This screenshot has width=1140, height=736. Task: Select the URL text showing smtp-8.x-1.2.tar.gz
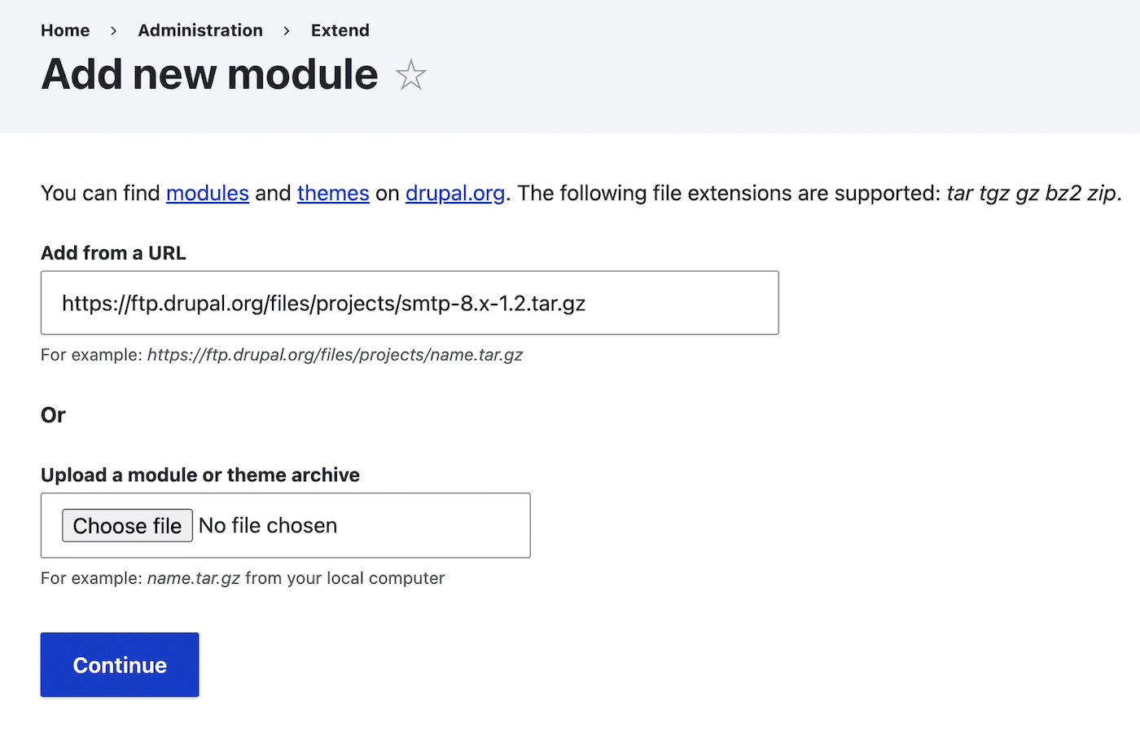click(322, 302)
